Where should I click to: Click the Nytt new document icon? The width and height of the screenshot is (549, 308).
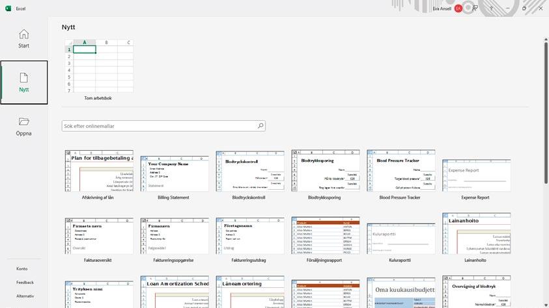pyautogui.click(x=24, y=77)
